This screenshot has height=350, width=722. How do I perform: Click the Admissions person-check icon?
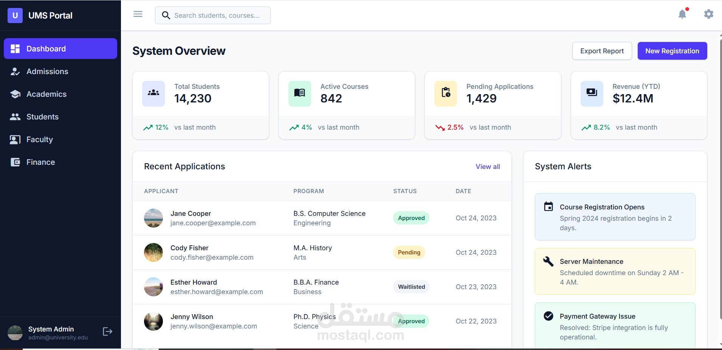[15, 71]
